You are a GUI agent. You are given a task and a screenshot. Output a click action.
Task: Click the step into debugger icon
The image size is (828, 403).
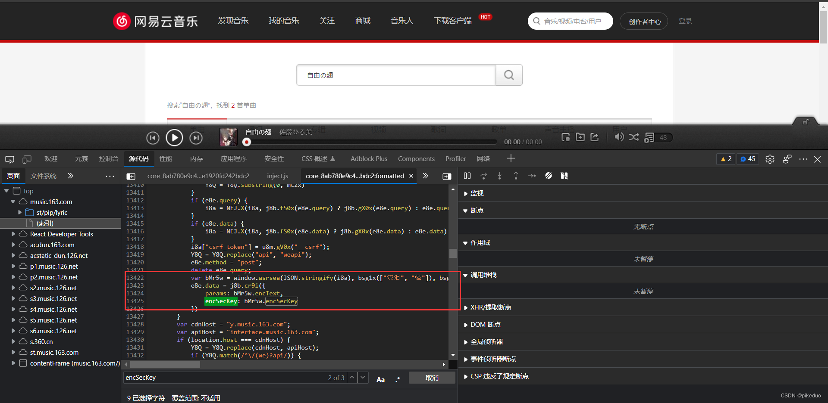(499, 176)
